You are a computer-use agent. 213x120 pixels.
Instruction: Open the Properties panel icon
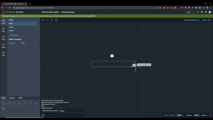4,30
